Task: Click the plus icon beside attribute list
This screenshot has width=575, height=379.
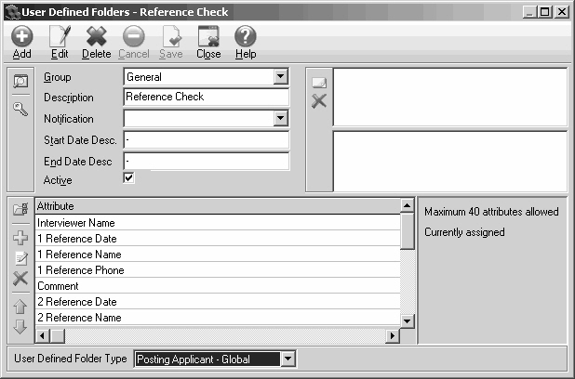Action: click(20, 238)
